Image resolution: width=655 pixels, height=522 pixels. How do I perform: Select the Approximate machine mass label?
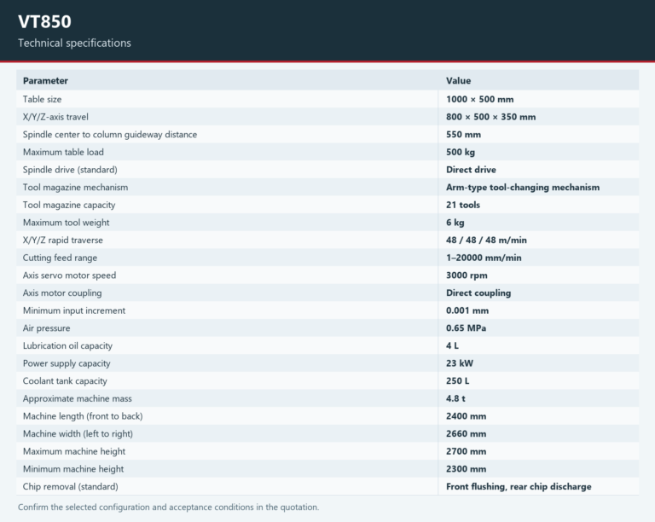coord(78,398)
